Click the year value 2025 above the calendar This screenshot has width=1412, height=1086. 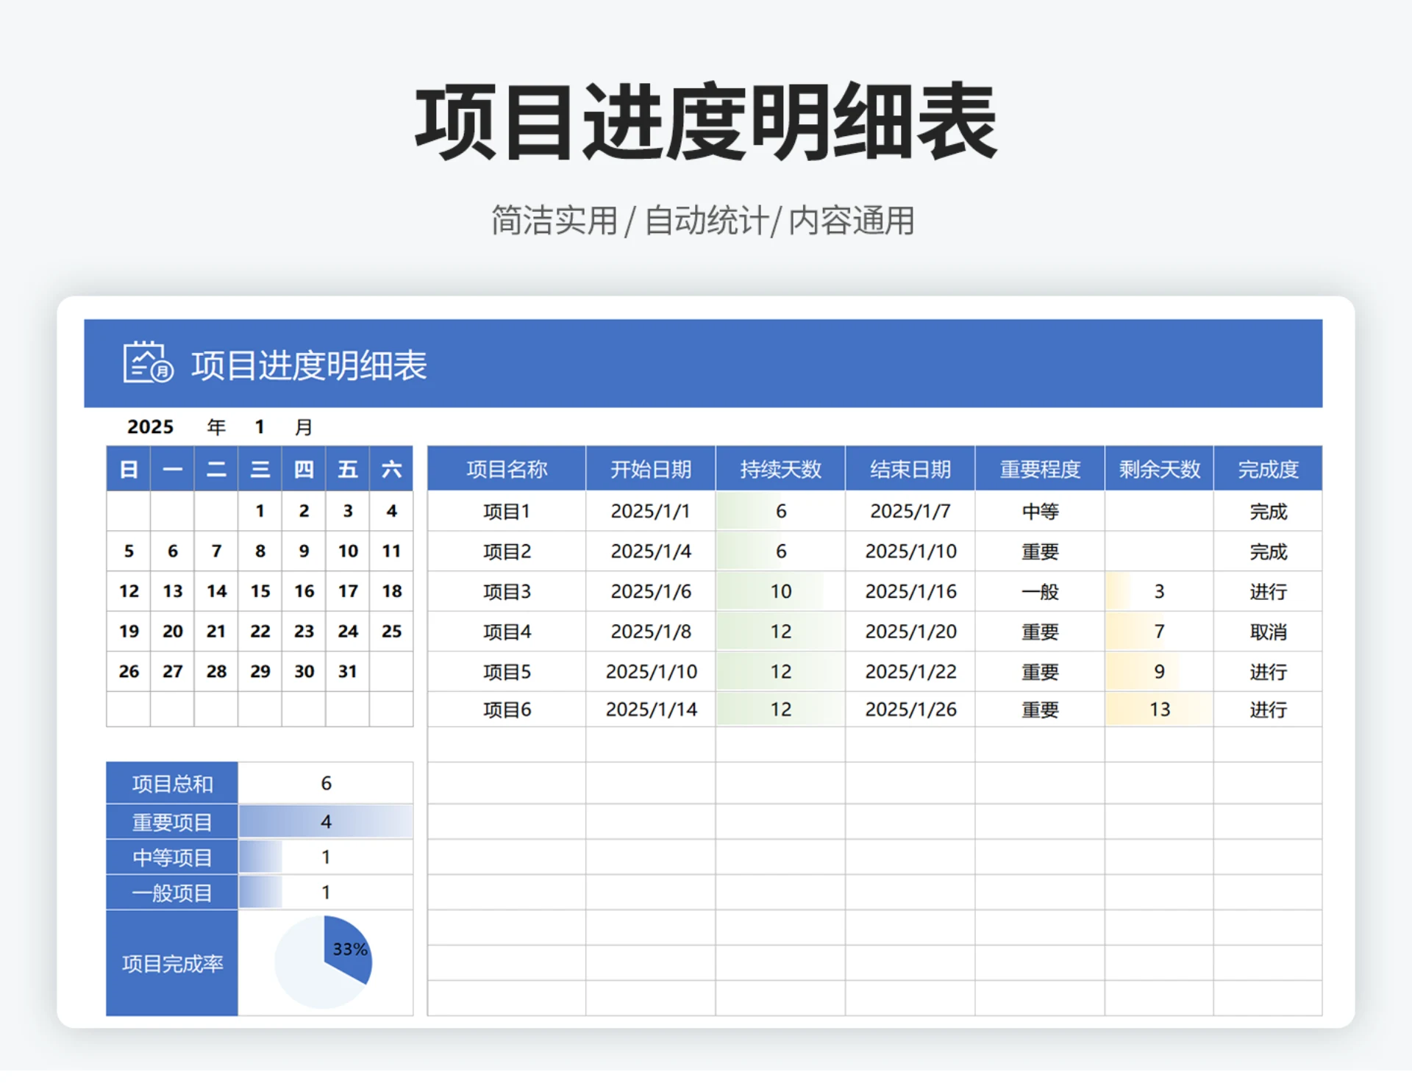point(150,426)
